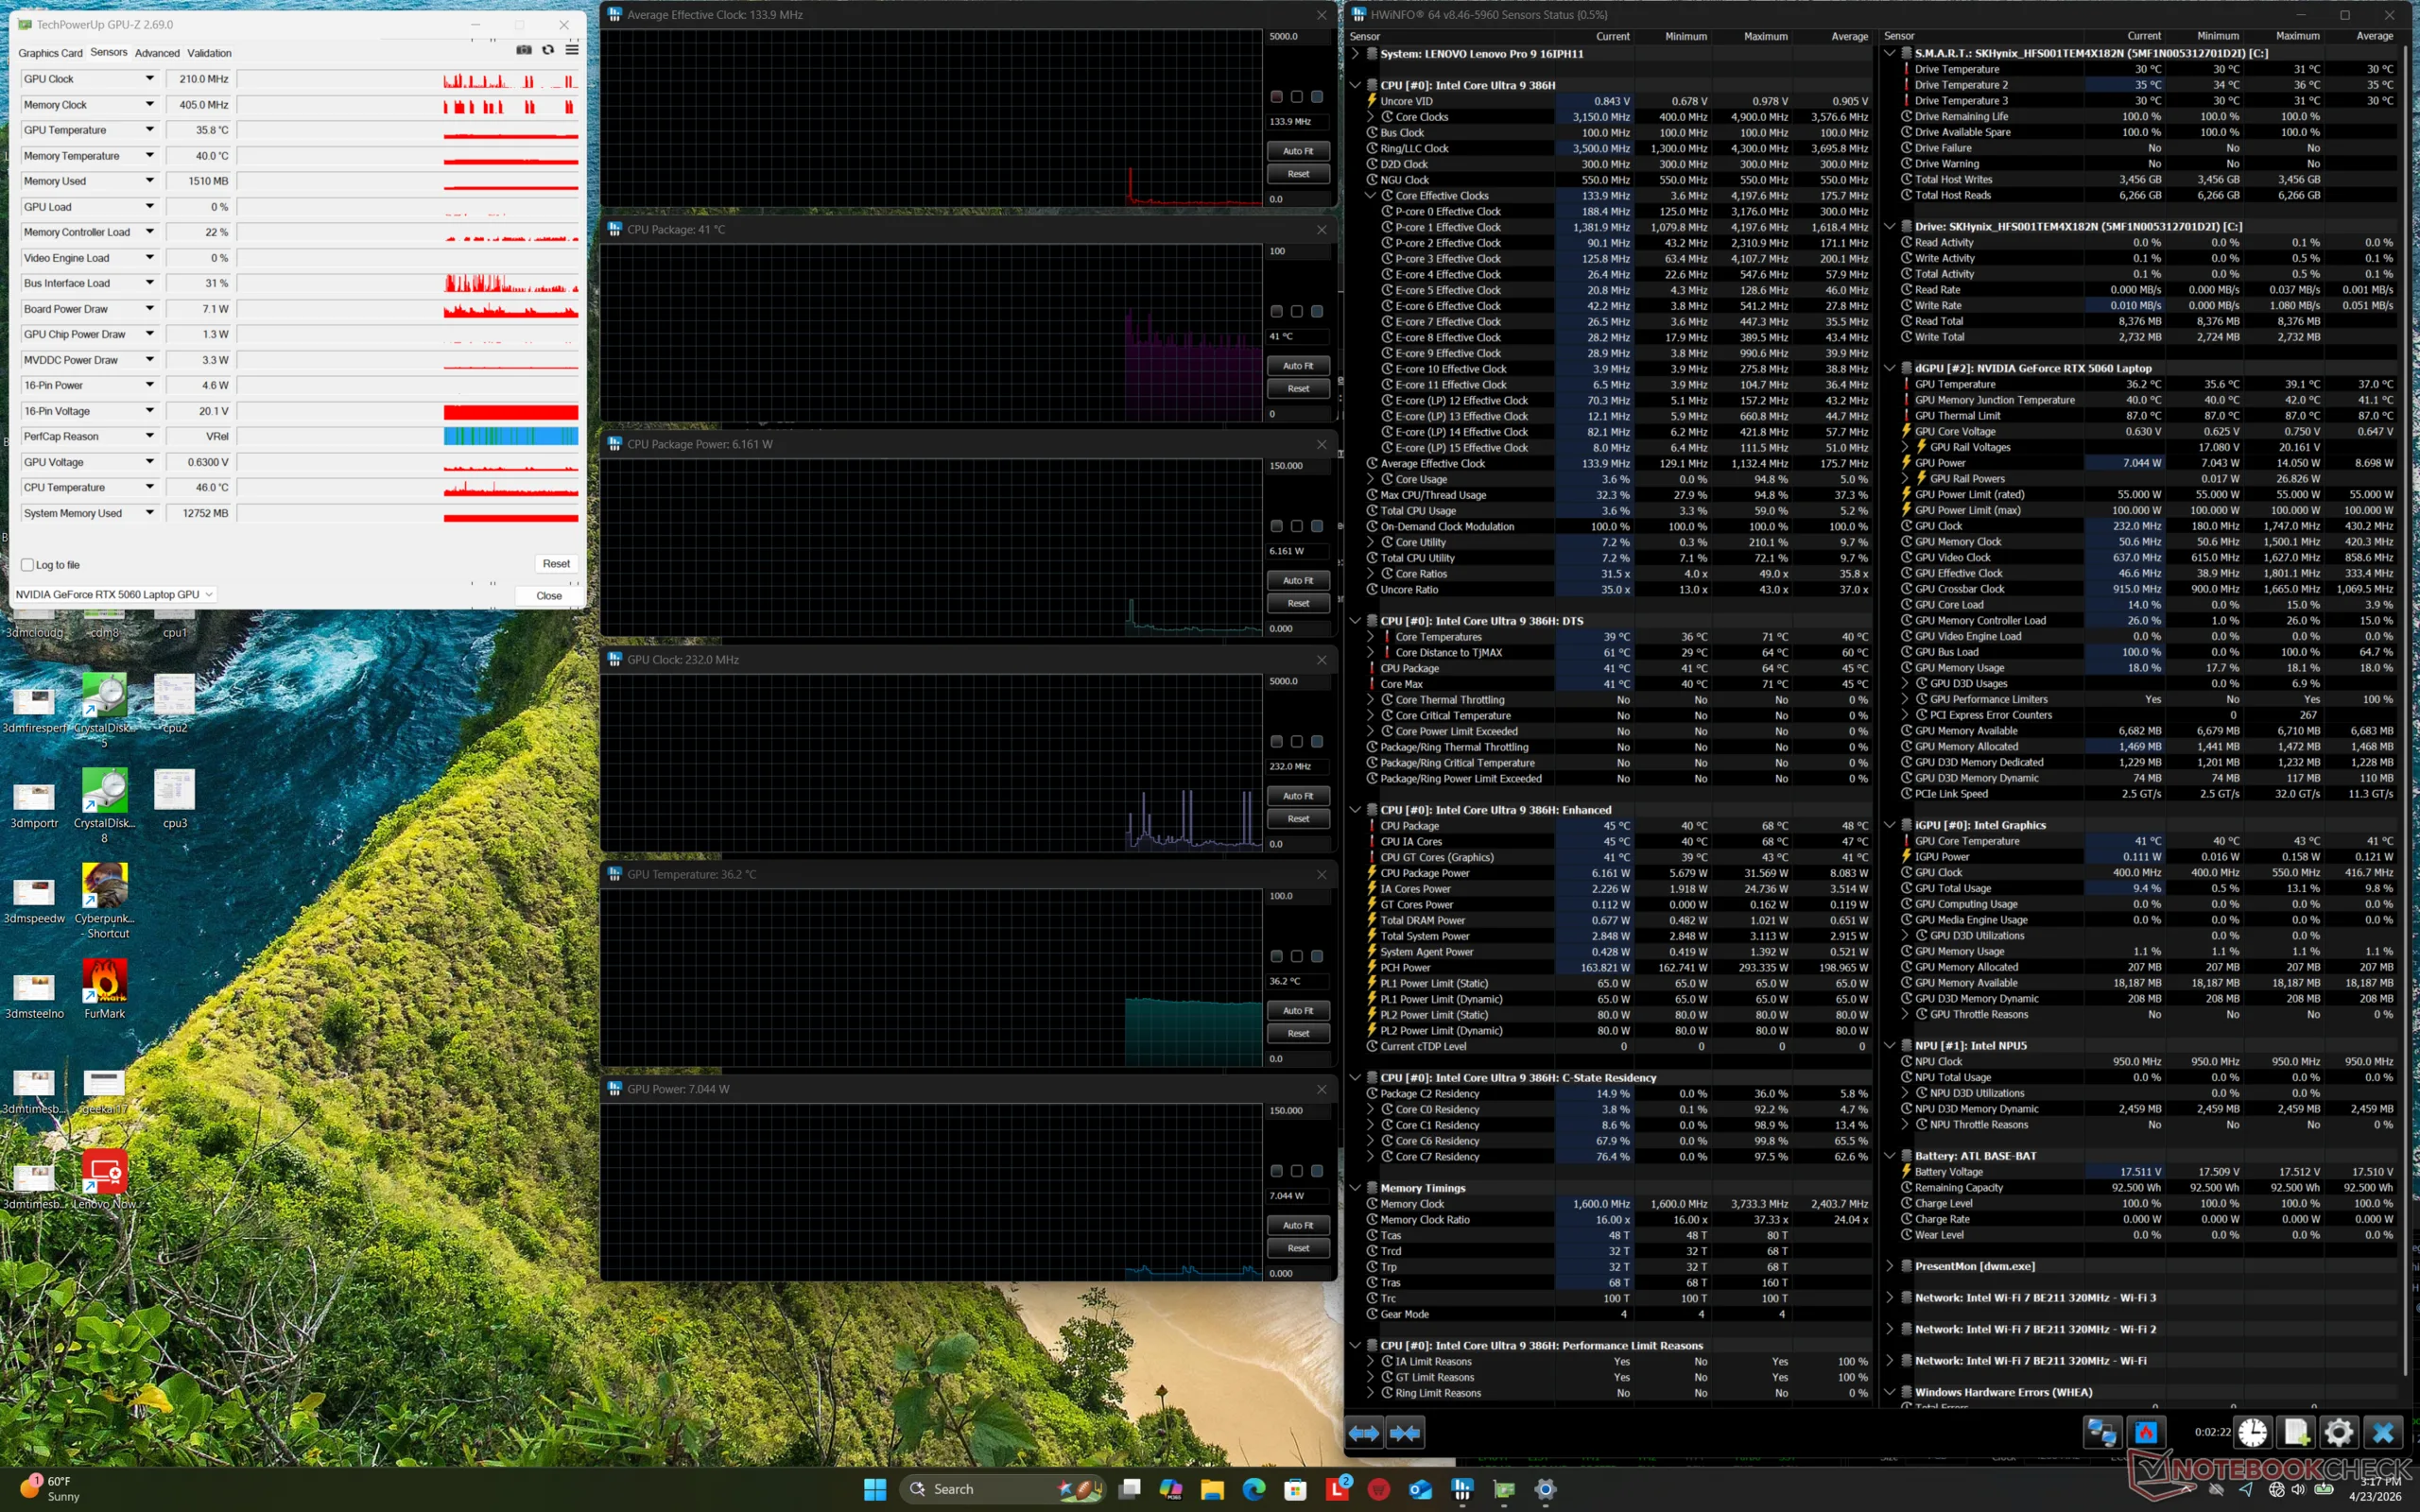Click the HWiNFO expand columns arrows icon
The height and width of the screenshot is (1512, 2420).
pyautogui.click(x=1364, y=1433)
